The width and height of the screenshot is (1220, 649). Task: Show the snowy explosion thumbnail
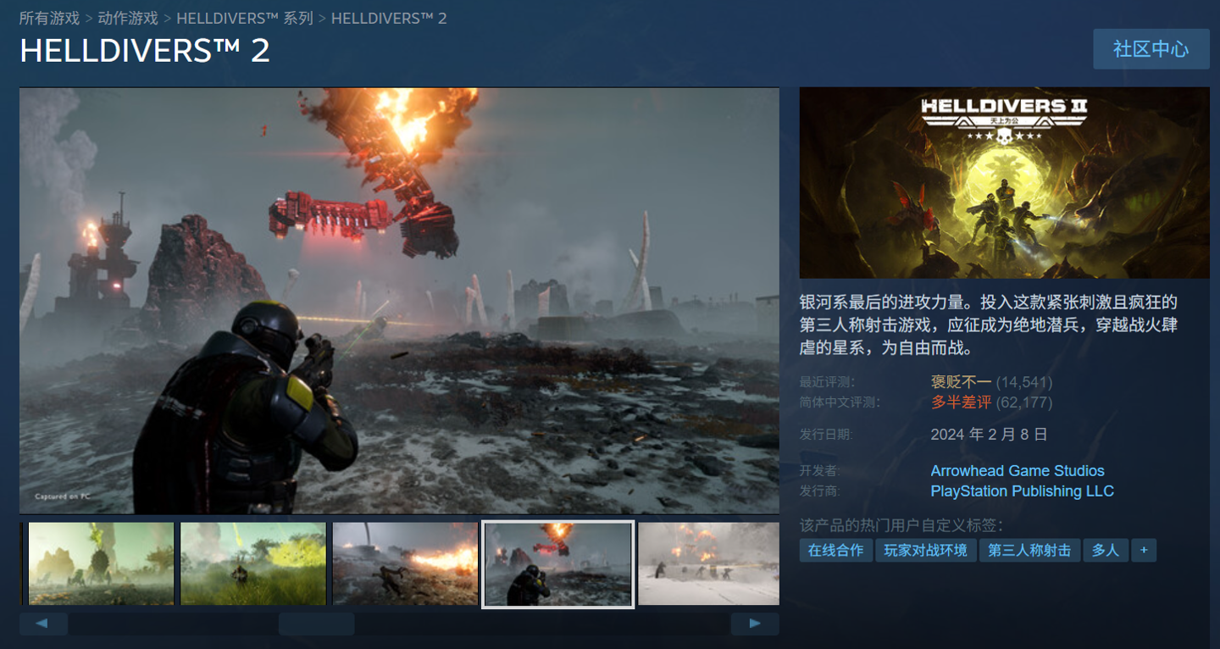coord(708,563)
